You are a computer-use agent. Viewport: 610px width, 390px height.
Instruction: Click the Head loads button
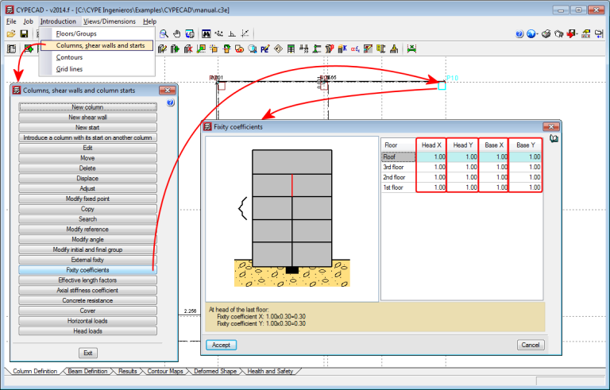[87, 331]
